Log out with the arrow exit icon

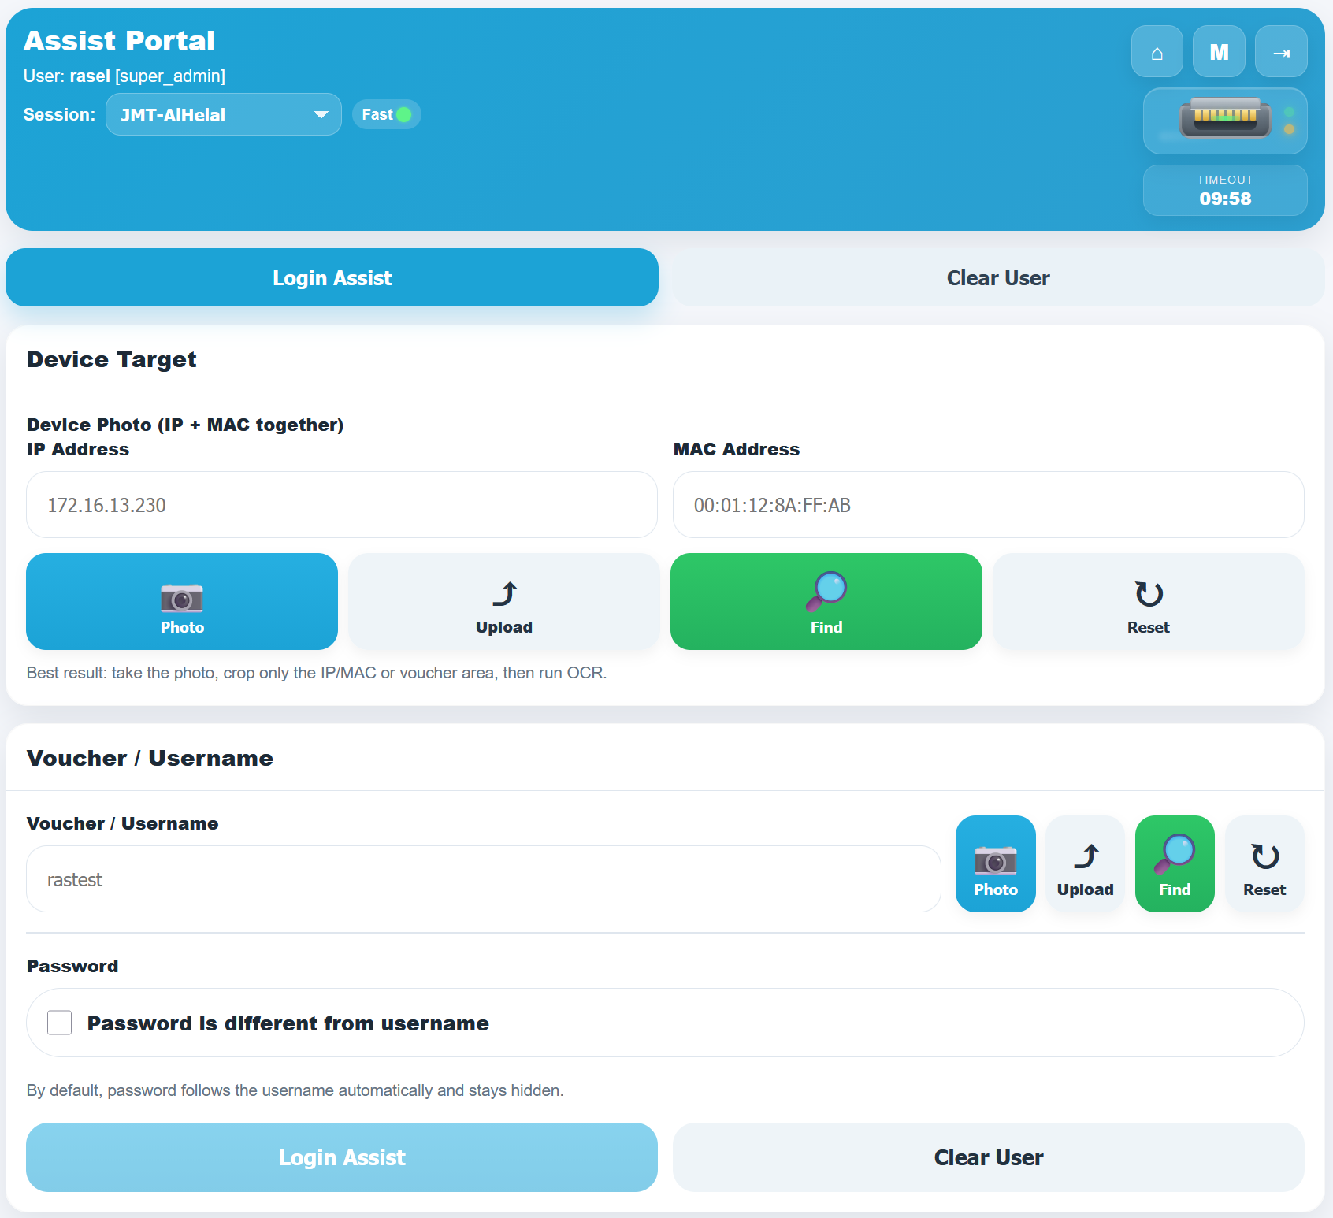coord(1281,52)
